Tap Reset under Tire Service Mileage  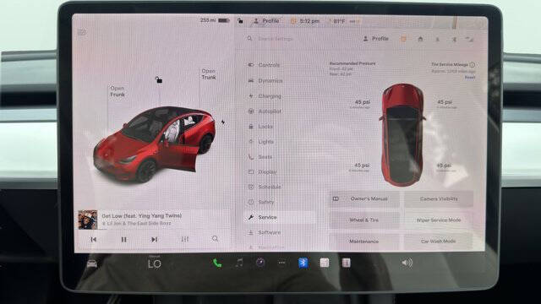coord(470,77)
